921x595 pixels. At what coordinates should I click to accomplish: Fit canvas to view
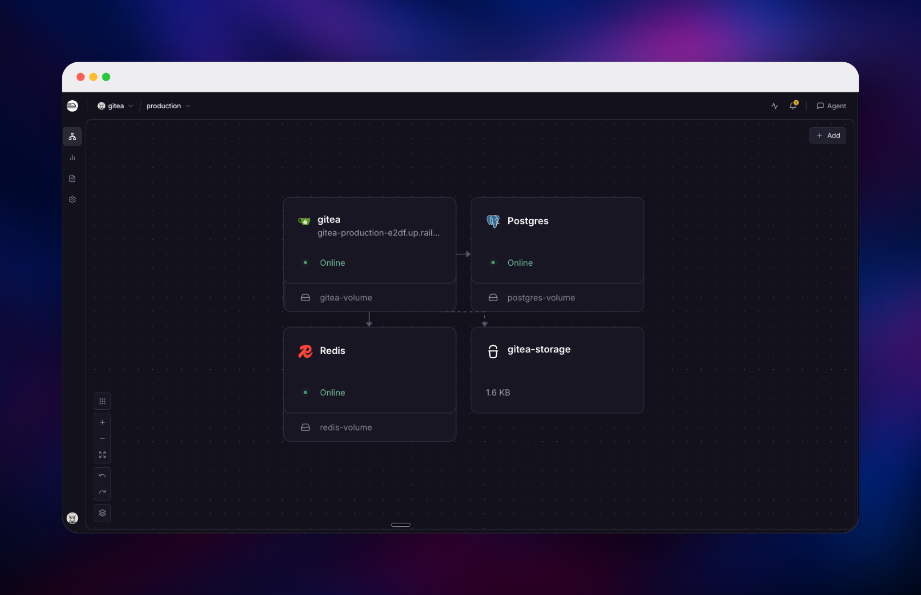tap(102, 455)
